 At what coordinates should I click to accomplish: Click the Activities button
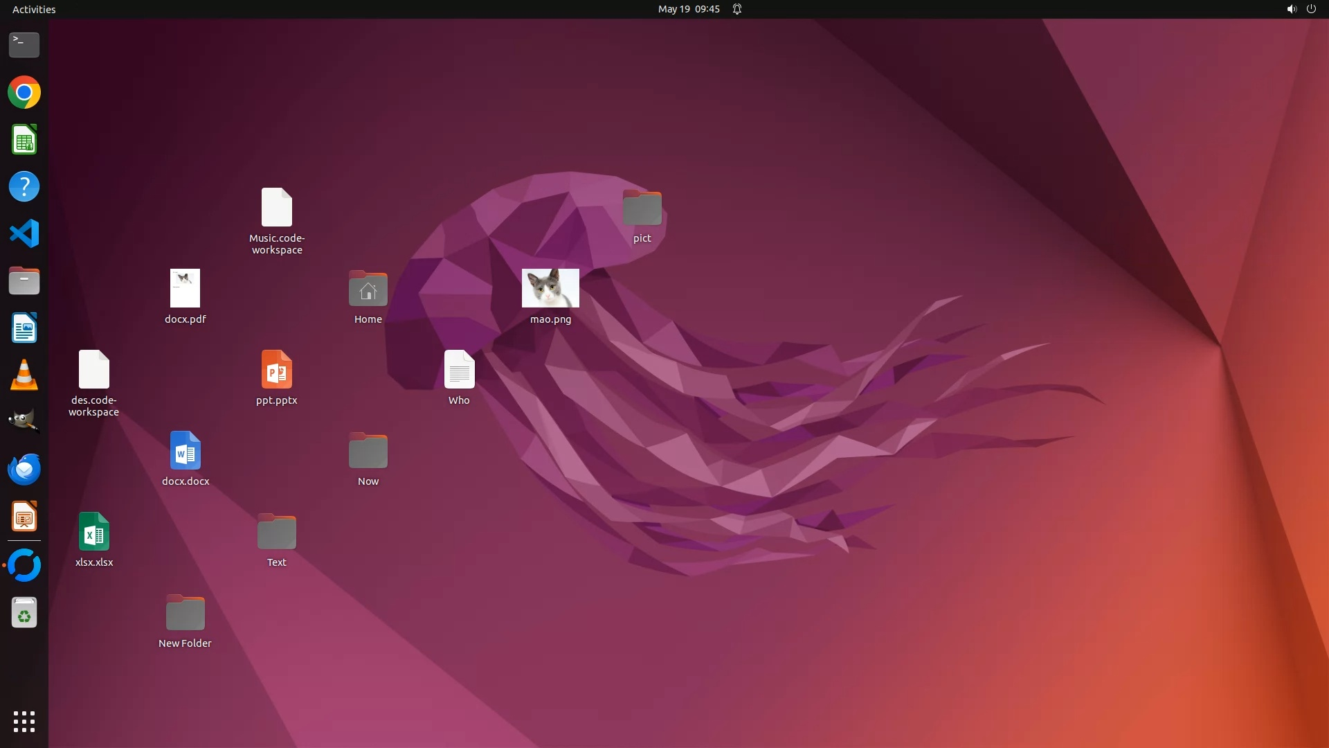[x=34, y=9]
